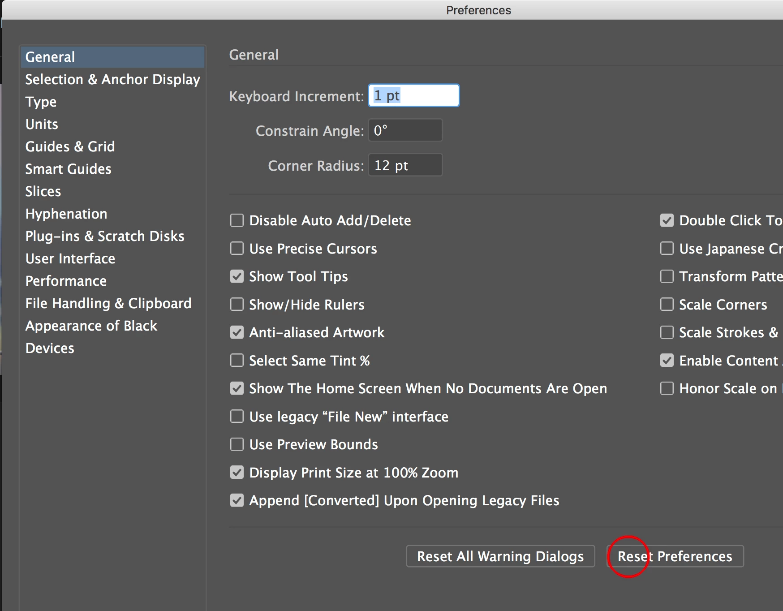Check the Use Precise Cursors option

tap(237, 249)
